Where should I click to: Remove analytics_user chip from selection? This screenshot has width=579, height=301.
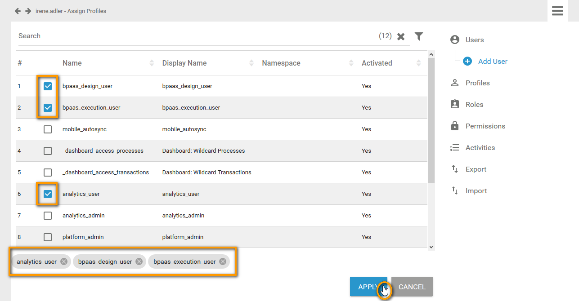pos(64,261)
